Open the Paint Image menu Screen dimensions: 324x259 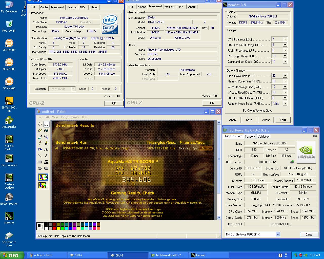click(x=65, y=117)
